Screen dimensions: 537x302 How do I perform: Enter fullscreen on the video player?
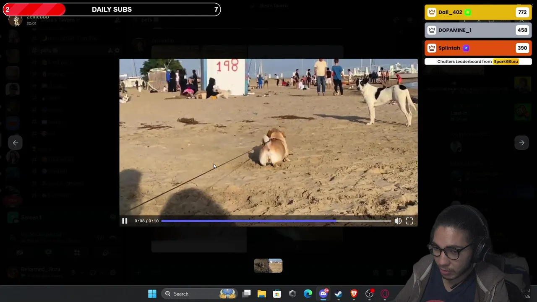coord(409,221)
